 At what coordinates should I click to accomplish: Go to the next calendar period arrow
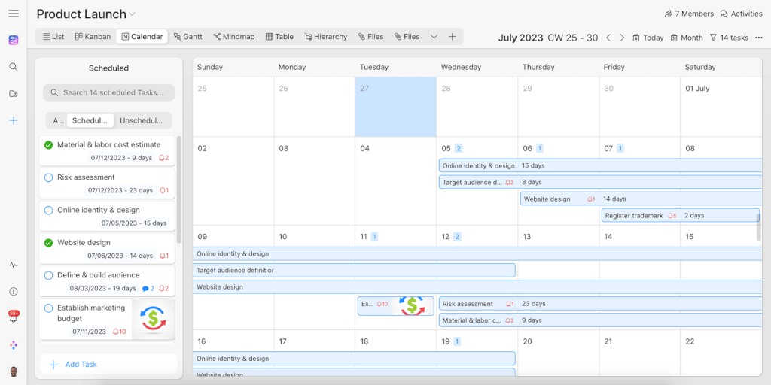(623, 38)
